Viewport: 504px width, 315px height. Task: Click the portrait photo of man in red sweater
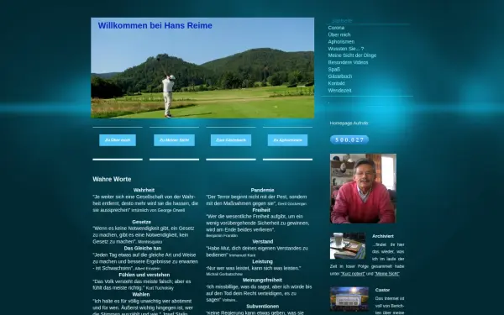(363, 188)
